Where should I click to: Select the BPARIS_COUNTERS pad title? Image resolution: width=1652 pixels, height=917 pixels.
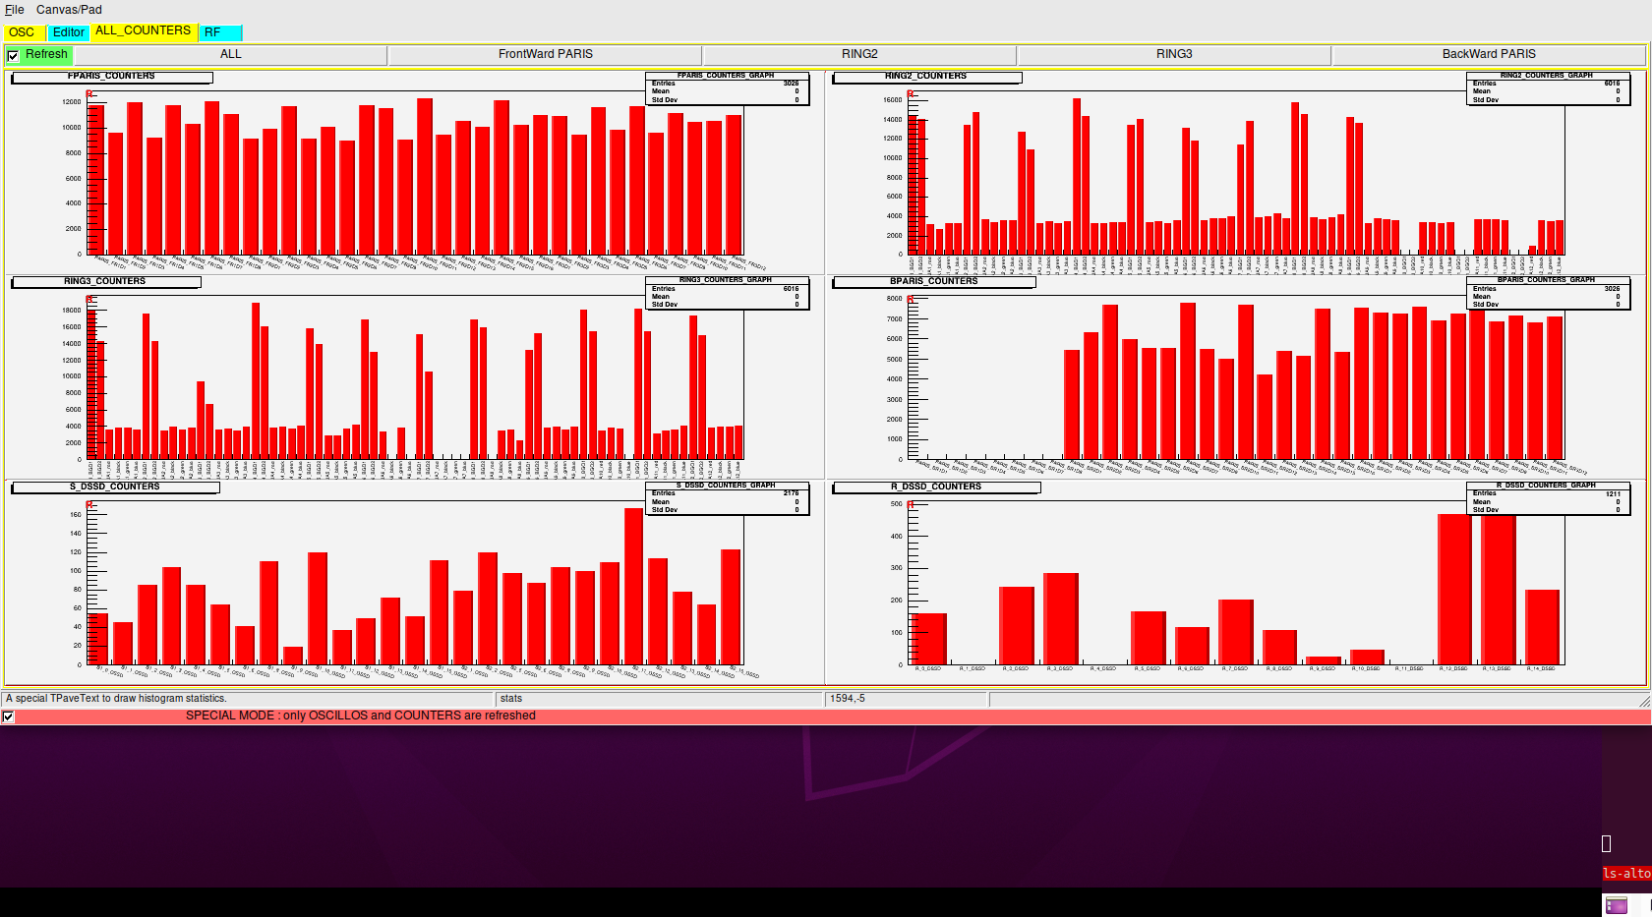pyautogui.click(x=933, y=282)
